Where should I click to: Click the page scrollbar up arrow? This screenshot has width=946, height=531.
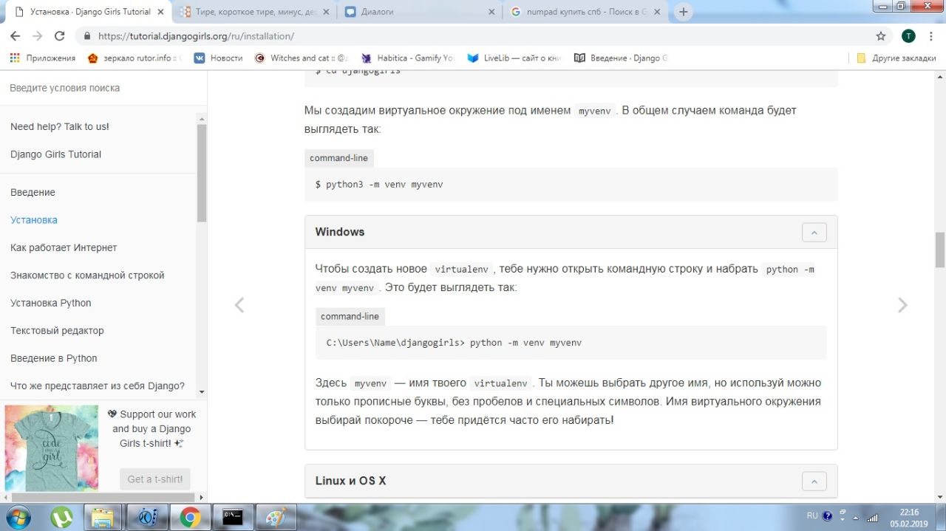click(x=940, y=77)
